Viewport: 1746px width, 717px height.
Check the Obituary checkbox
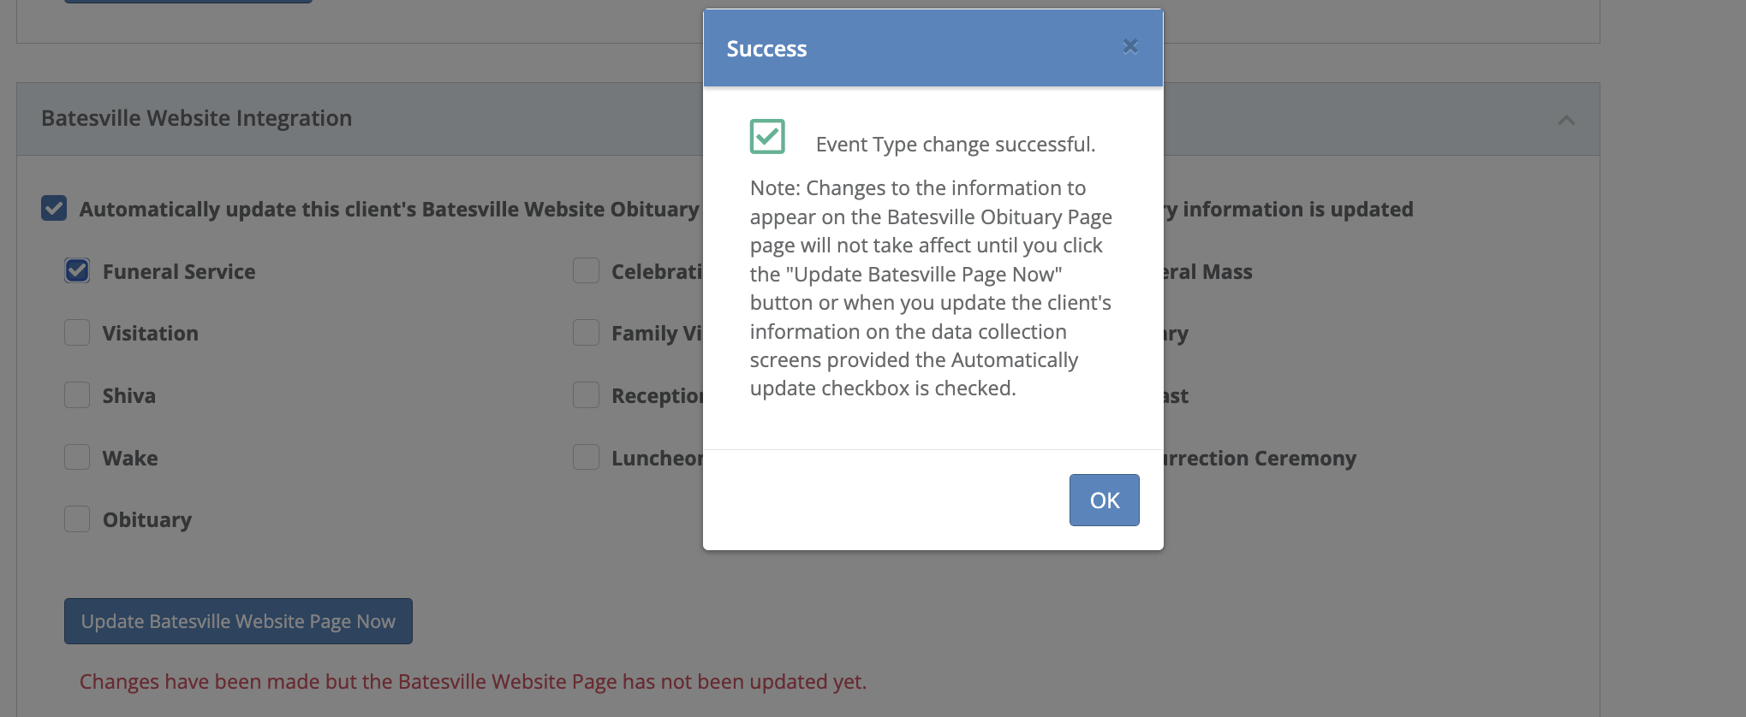77,519
